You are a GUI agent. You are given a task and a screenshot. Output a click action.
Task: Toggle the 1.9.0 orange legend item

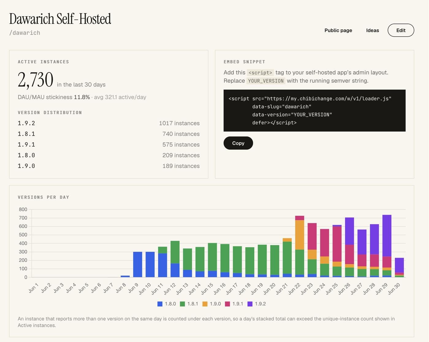[211, 304]
